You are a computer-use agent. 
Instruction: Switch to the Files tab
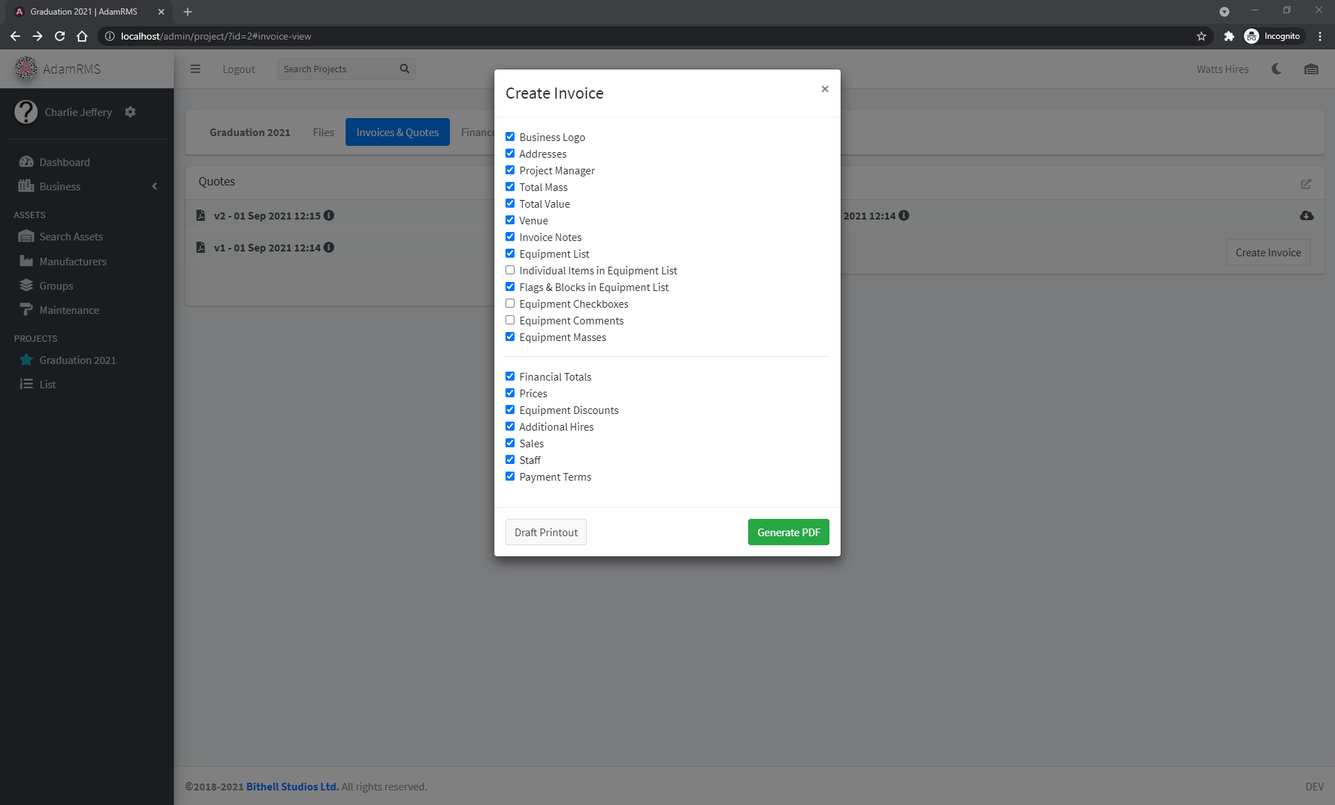click(x=323, y=132)
